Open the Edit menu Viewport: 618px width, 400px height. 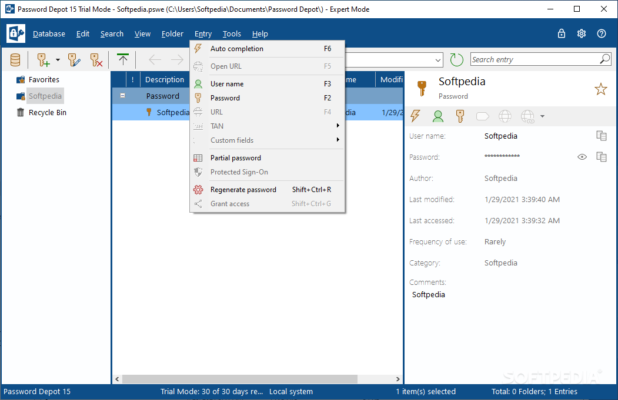click(x=83, y=34)
